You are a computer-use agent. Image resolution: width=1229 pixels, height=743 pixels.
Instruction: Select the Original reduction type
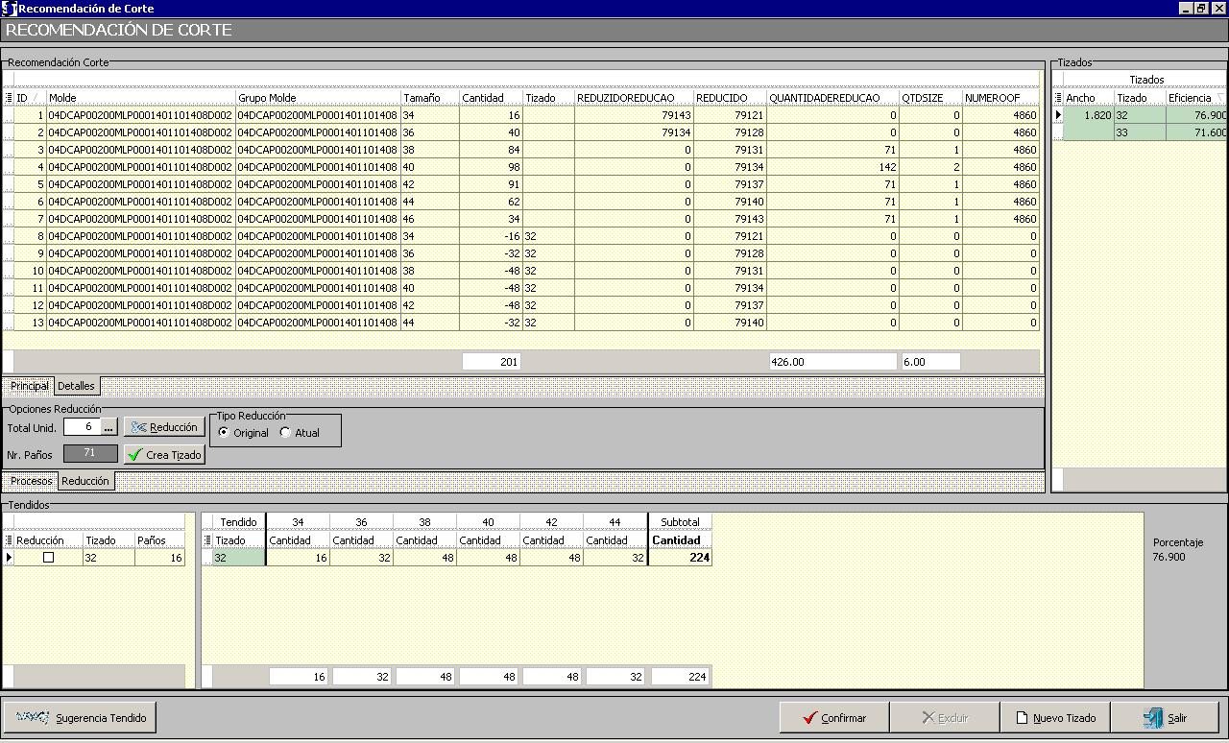[x=225, y=433]
